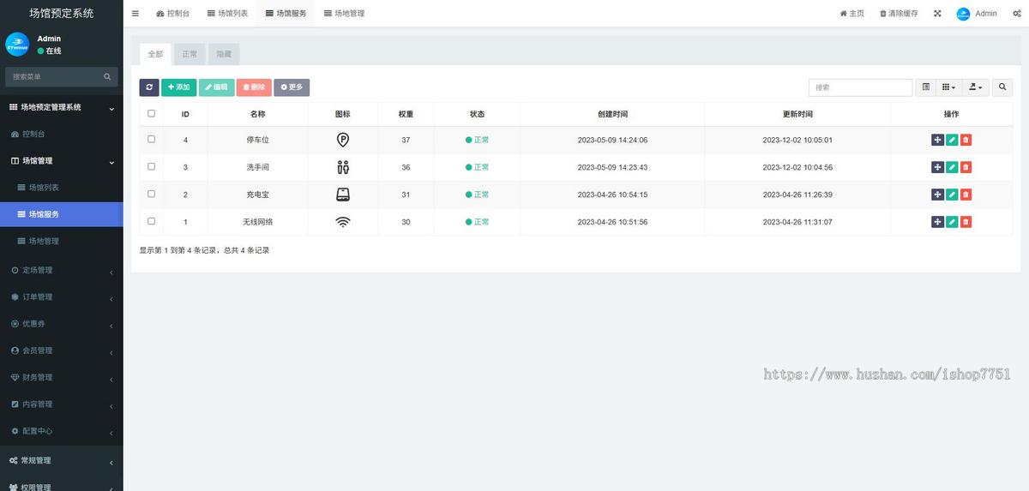The height and width of the screenshot is (491, 1029).
Task: Open the column display dropdown
Action: click(x=948, y=87)
